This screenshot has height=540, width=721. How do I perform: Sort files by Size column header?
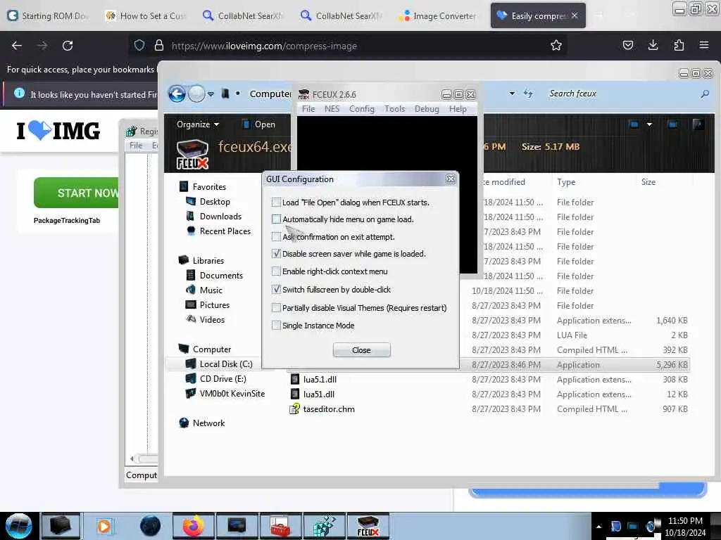pos(648,182)
